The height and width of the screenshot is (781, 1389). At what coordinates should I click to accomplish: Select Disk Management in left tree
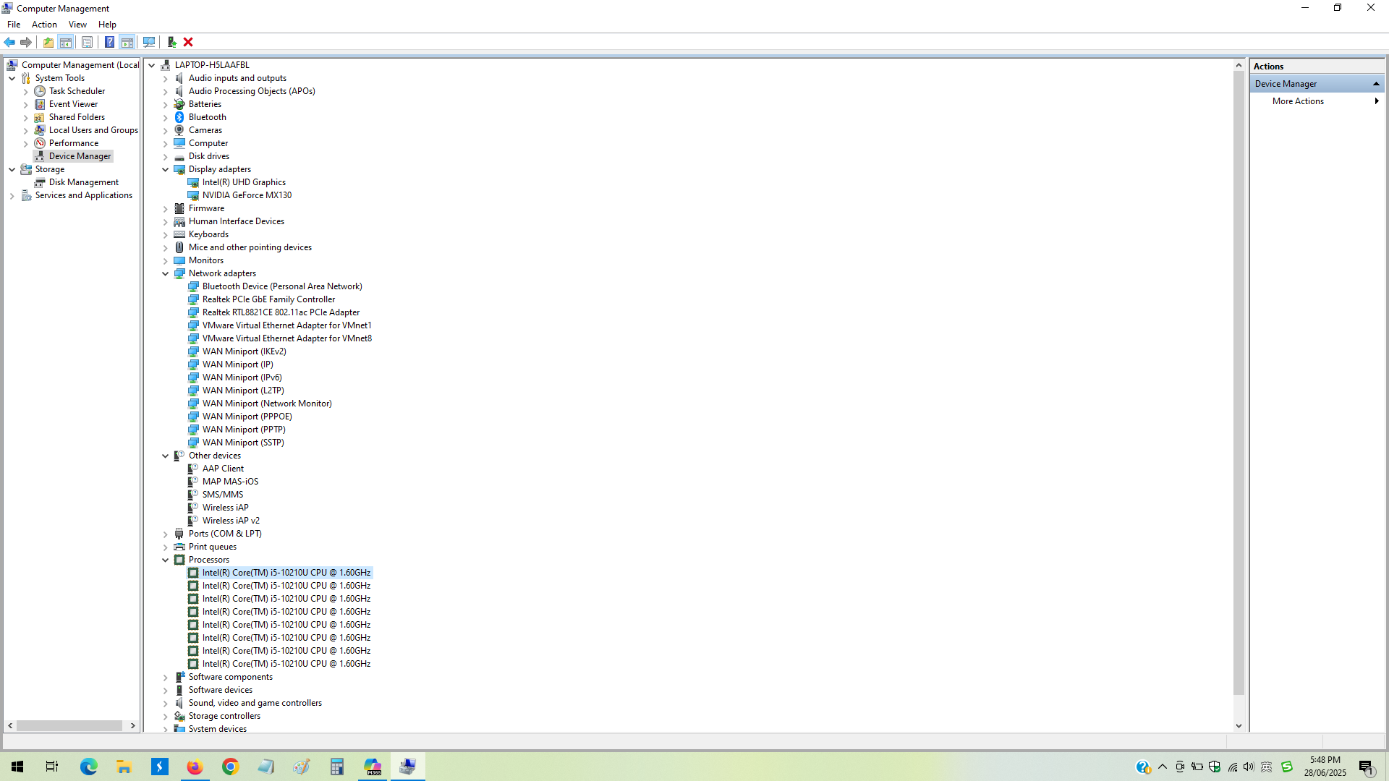click(83, 182)
